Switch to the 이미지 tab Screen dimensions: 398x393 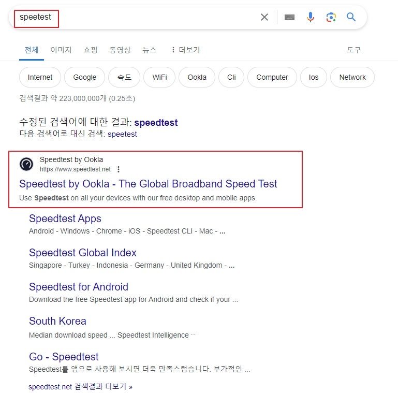click(x=61, y=50)
